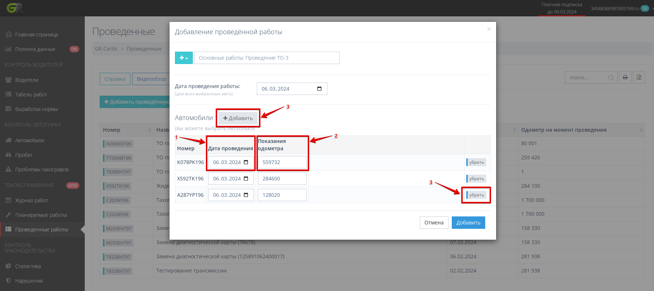Click the work name field Проведение ТО-3

(267, 58)
